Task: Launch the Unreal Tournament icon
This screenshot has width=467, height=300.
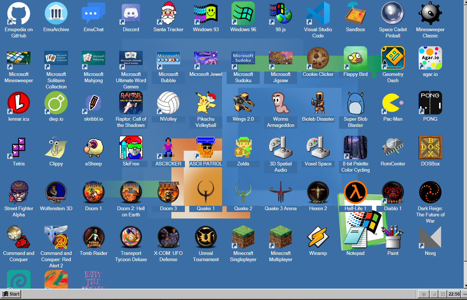Action: click(x=206, y=237)
